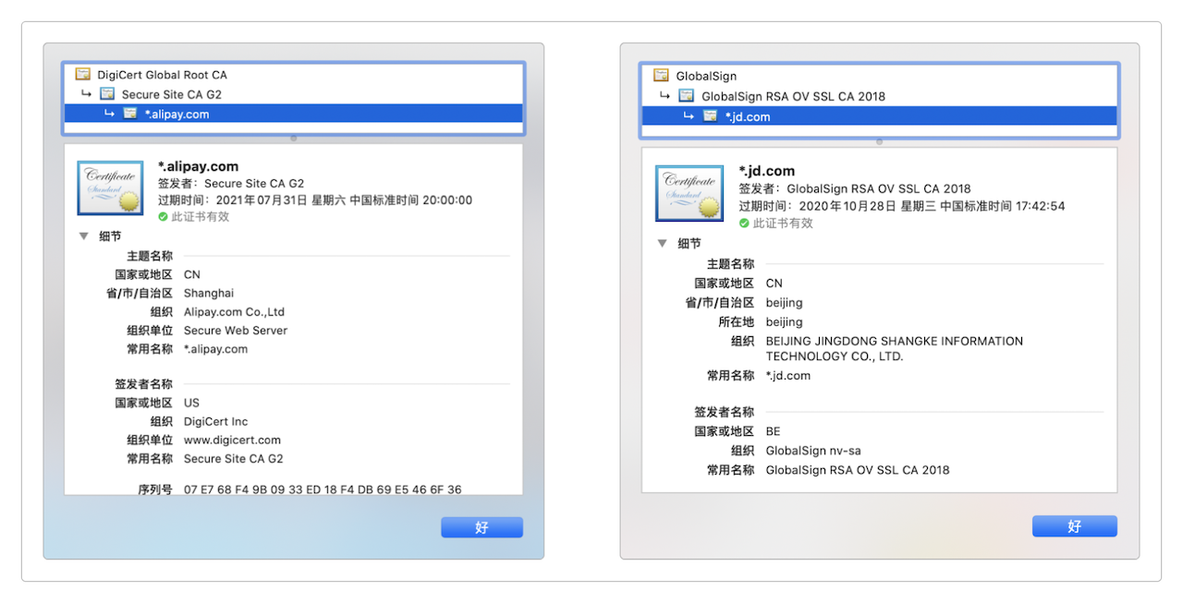Click the bold *.jd.com heading
The width and height of the screenshot is (1183, 603).
(767, 171)
